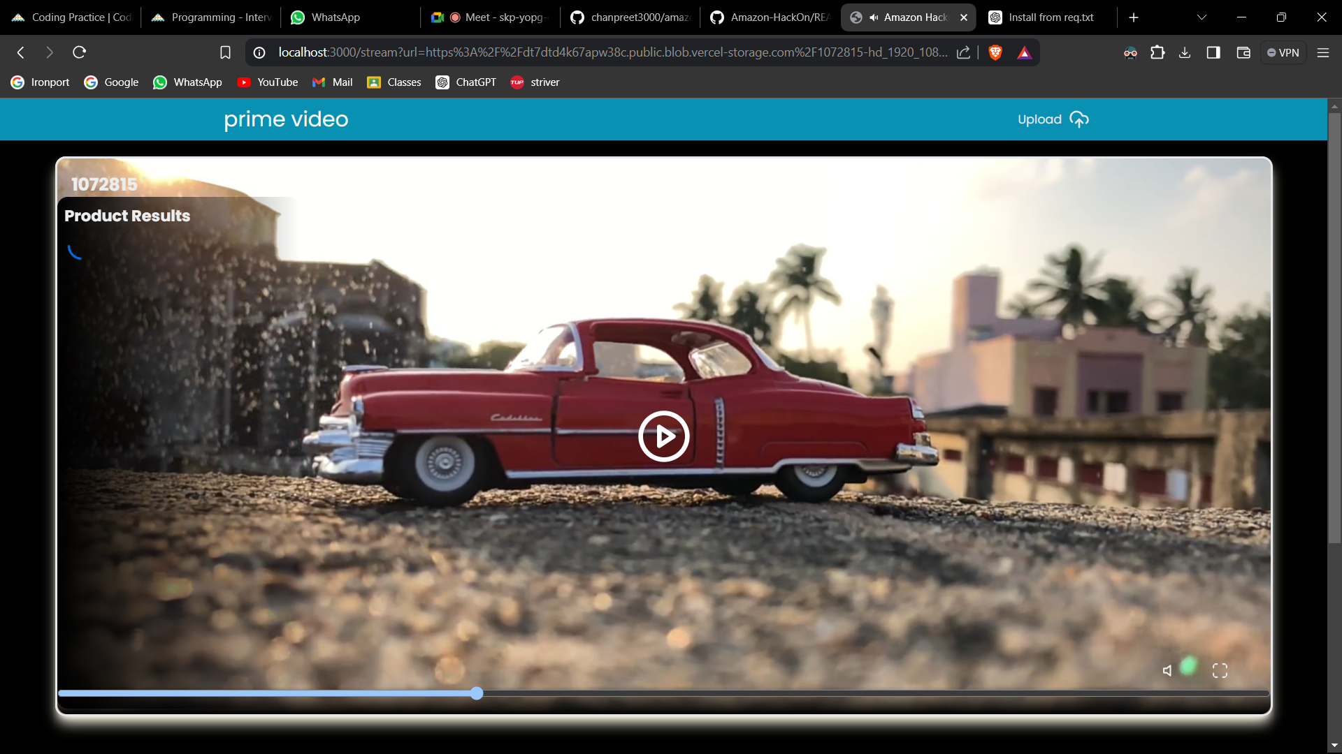Enter fullscreen using the expand icon
This screenshot has height=754, width=1342.
[1220, 671]
